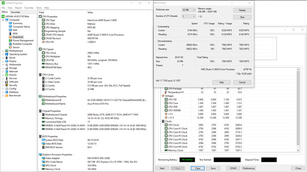The width and height of the screenshot is (307, 172).
Task: Open the Portable Computer tree item
Action: point(22,44)
